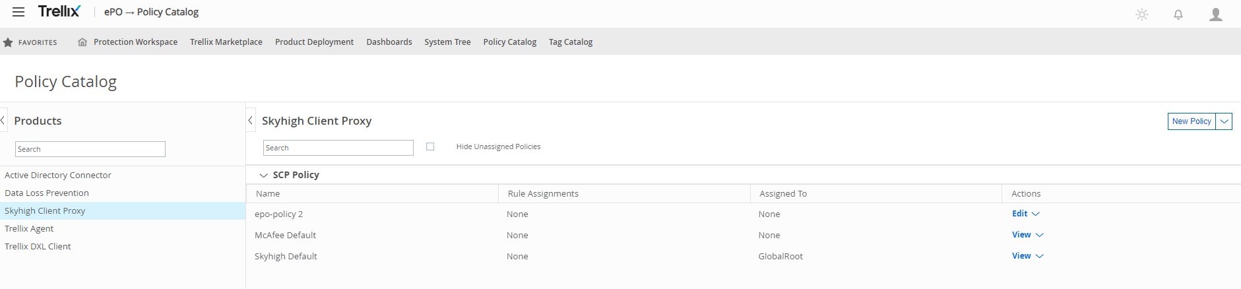Screen dimensions: 1241x289
Task: Click the Products search field
Action: (90, 149)
